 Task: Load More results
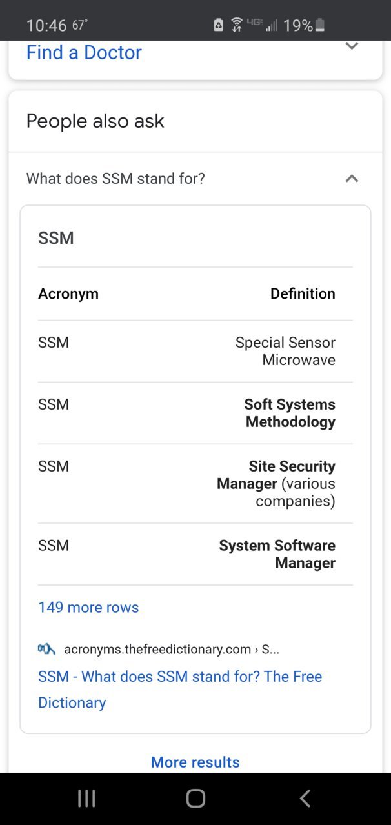click(195, 762)
